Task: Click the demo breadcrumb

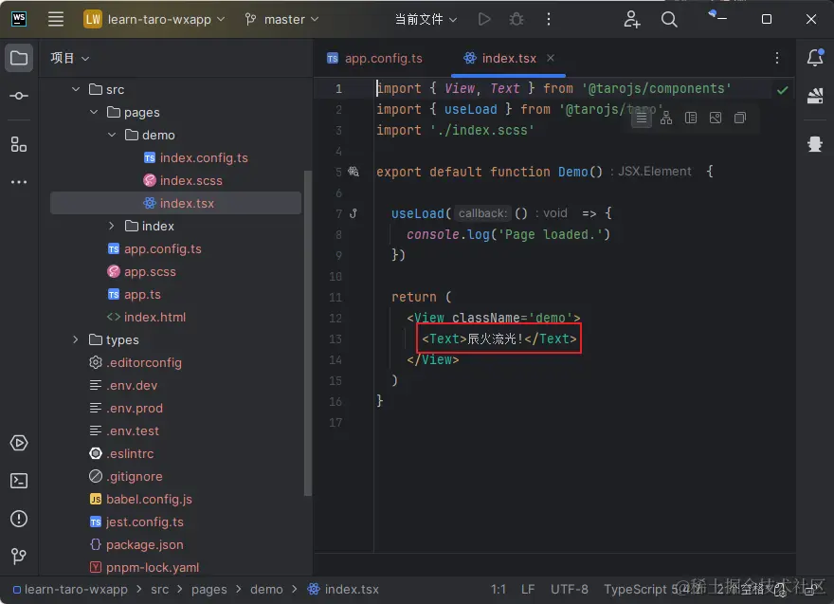Action: click(266, 589)
